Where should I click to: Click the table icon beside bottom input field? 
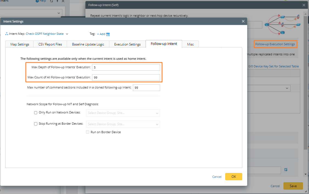(x=286, y=170)
